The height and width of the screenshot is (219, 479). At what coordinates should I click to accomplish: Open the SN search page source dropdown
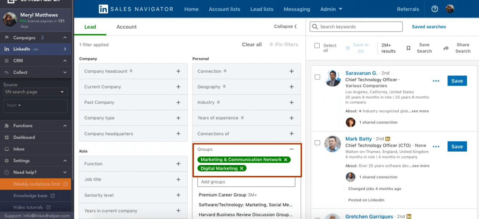[35, 92]
